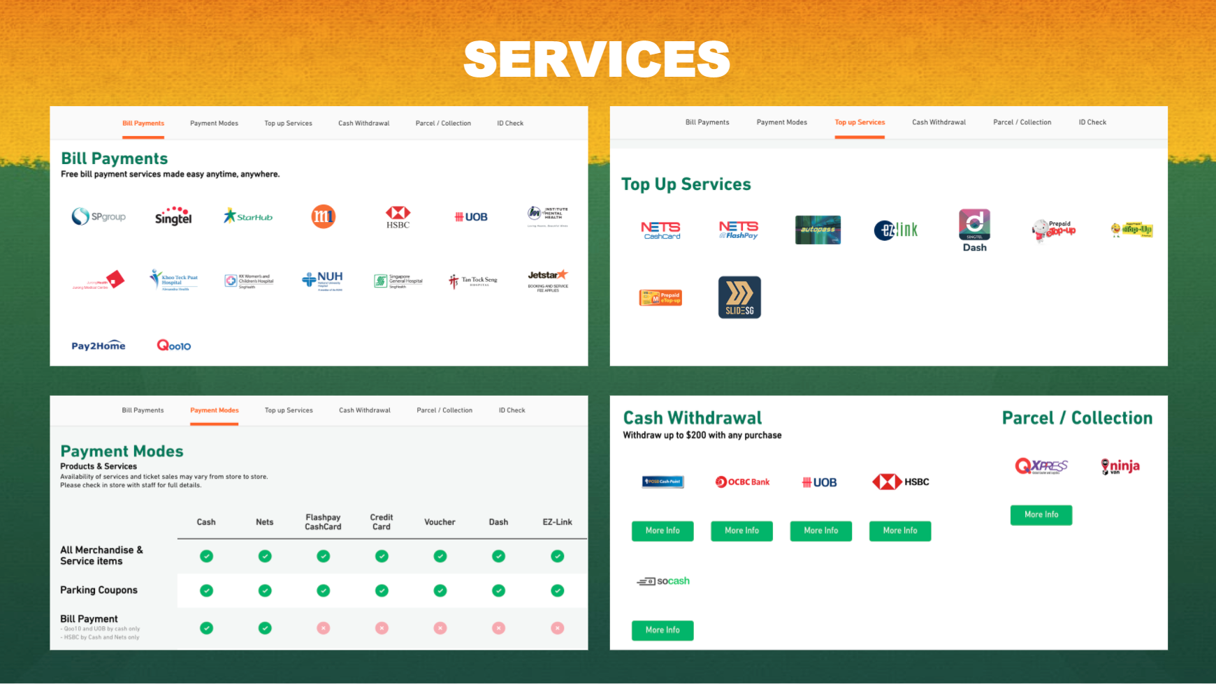
Task: Select the autopass card image
Action: coord(818,230)
